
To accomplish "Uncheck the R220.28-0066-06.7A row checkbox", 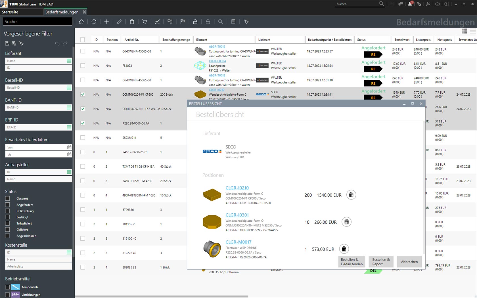I will coord(83,123).
